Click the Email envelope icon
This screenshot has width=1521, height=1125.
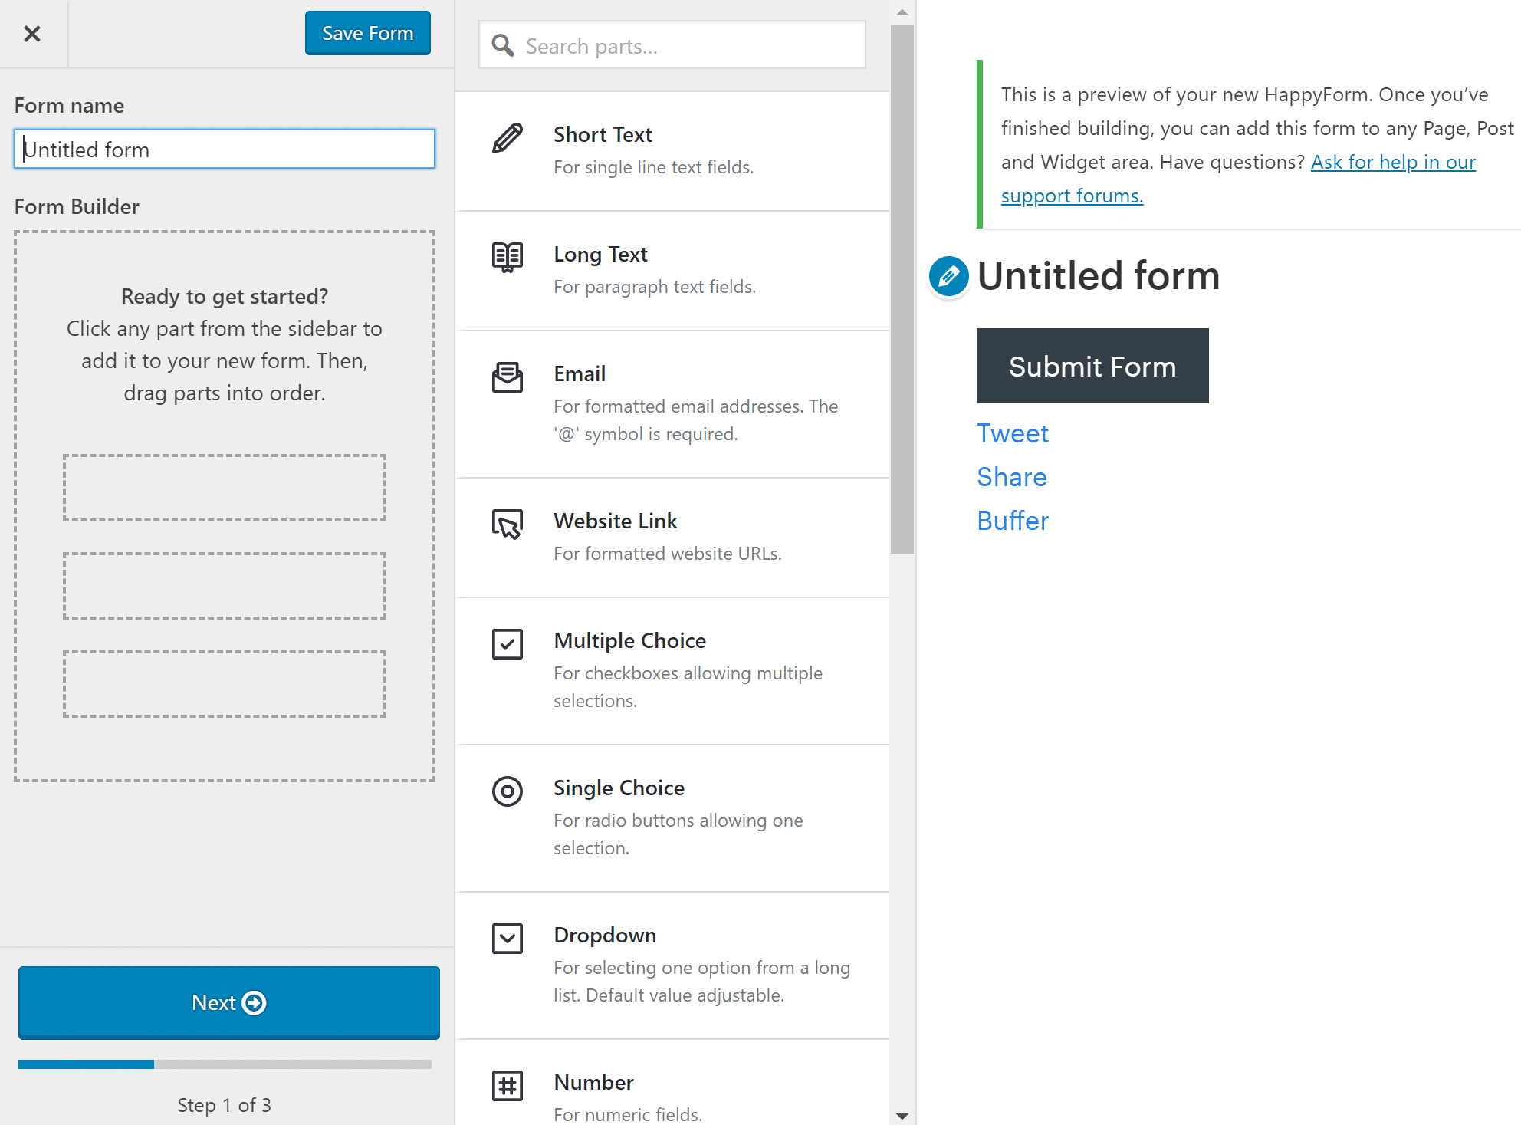point(508,377)
